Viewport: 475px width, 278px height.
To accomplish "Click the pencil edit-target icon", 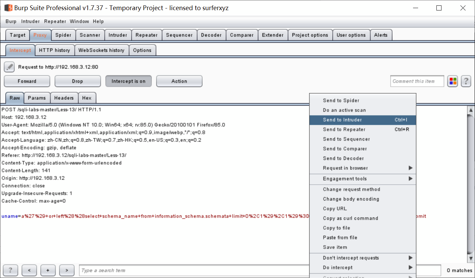I will pyautogui.click(x=9, y=67).
